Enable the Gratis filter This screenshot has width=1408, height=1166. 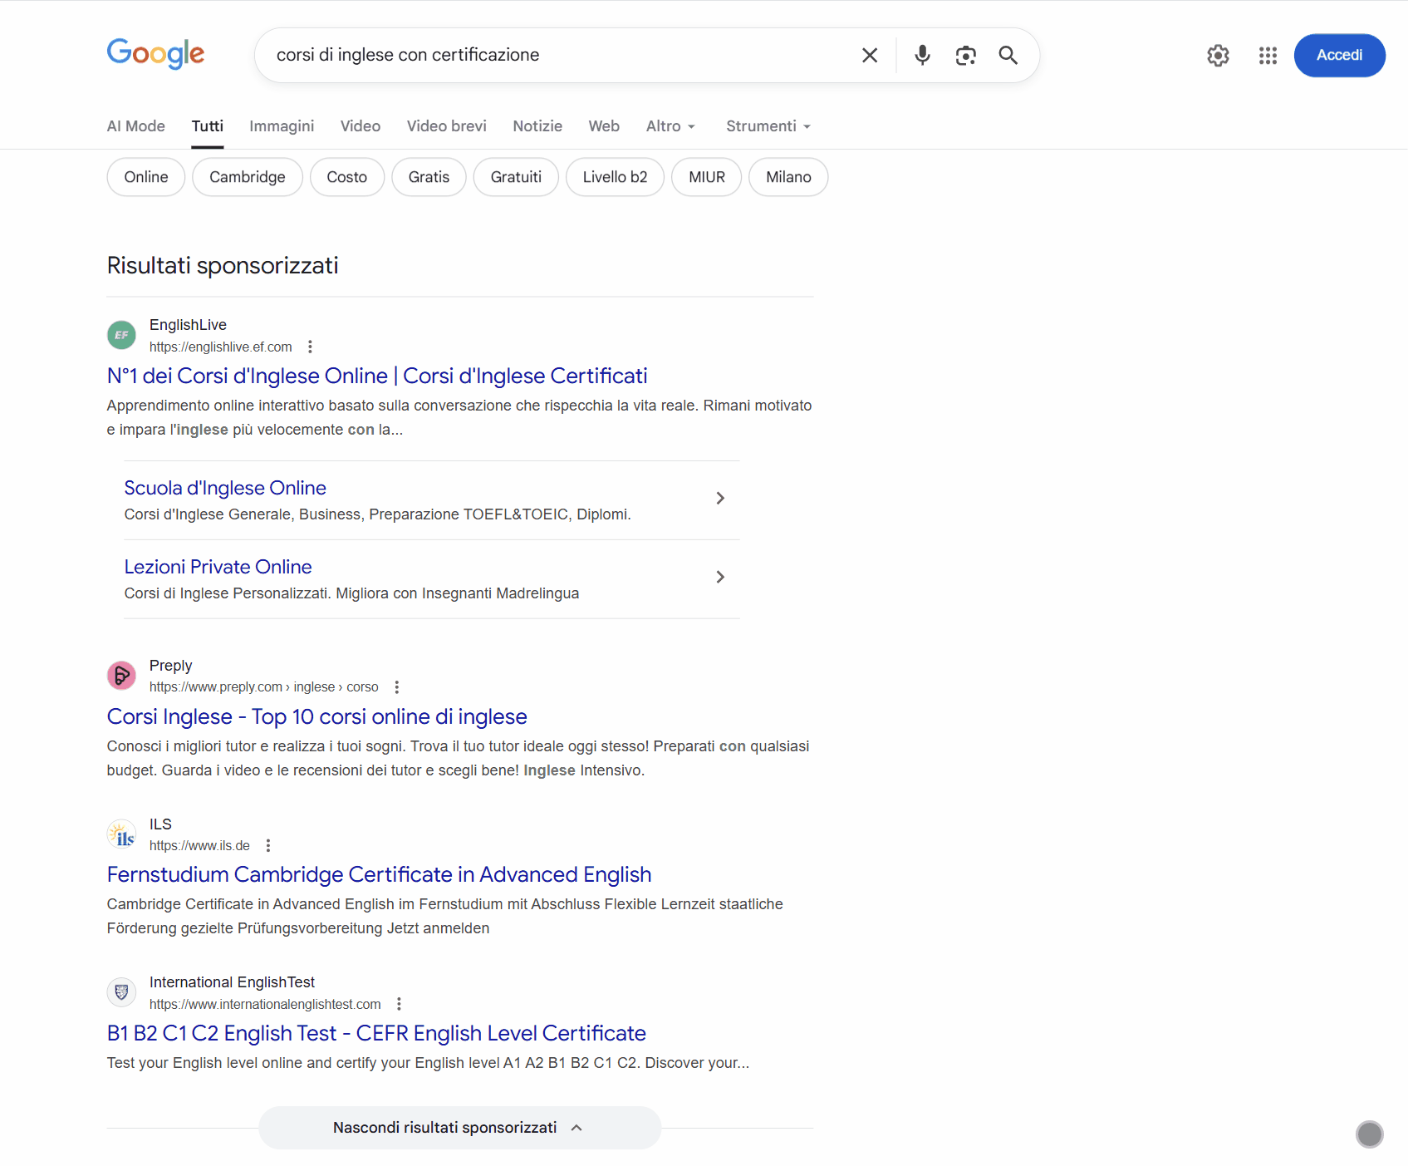point(429,176)
